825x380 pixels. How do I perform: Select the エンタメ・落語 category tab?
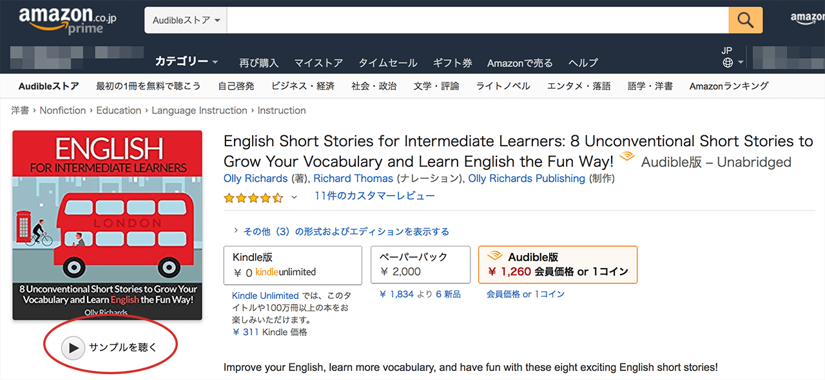[579, 86]
